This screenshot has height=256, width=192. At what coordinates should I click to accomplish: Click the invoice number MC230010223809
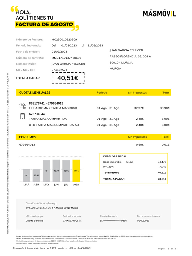tap(64, 39)
